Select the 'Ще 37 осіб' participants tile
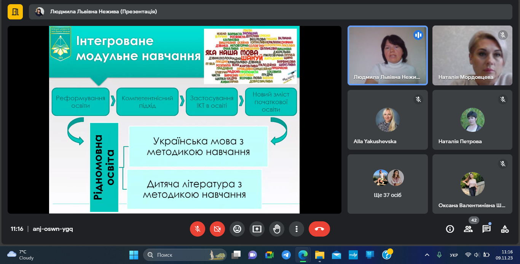Viewport: 520px width, 264px height. coord(388,184)
